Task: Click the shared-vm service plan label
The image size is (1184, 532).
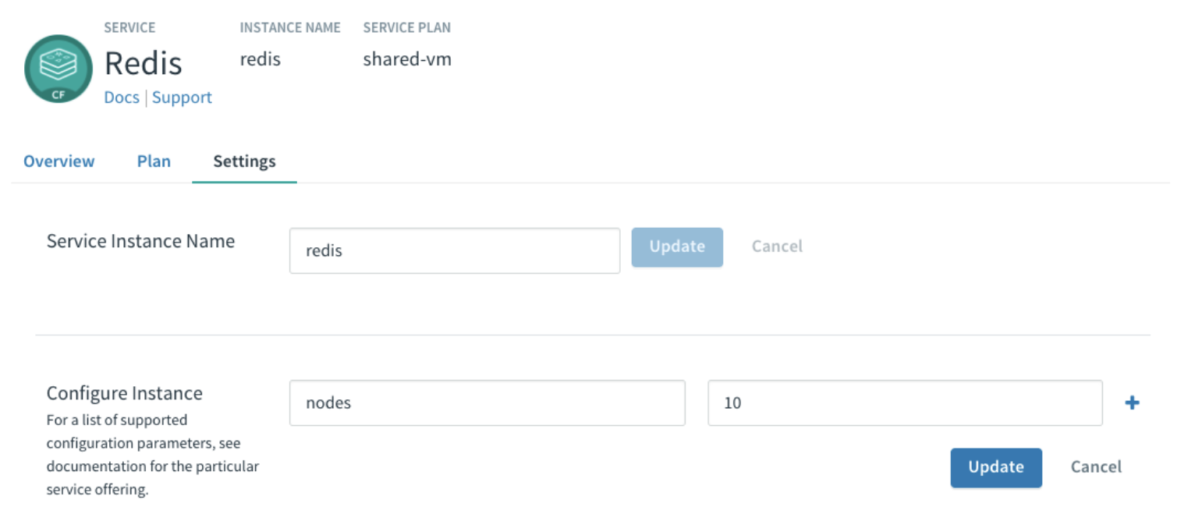Action: (x=407, y=59)
